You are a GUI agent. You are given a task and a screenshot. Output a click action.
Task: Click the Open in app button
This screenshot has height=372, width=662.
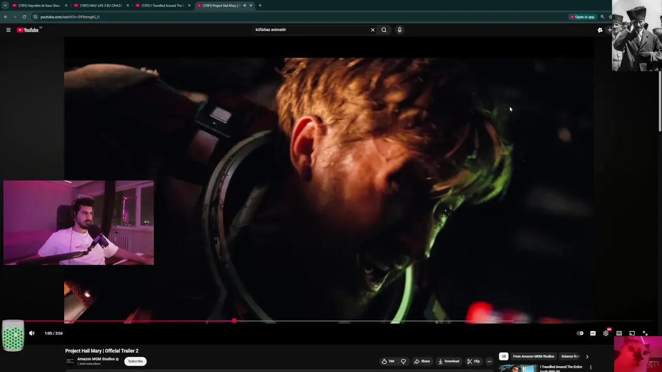(582, 17)
